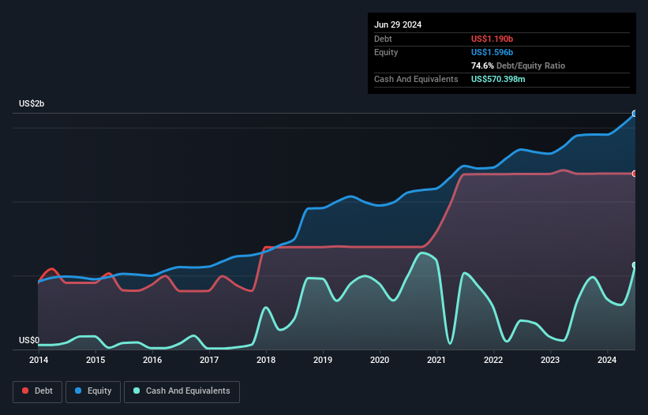Click the US$0 y-axis label

(x=28, y=340)
